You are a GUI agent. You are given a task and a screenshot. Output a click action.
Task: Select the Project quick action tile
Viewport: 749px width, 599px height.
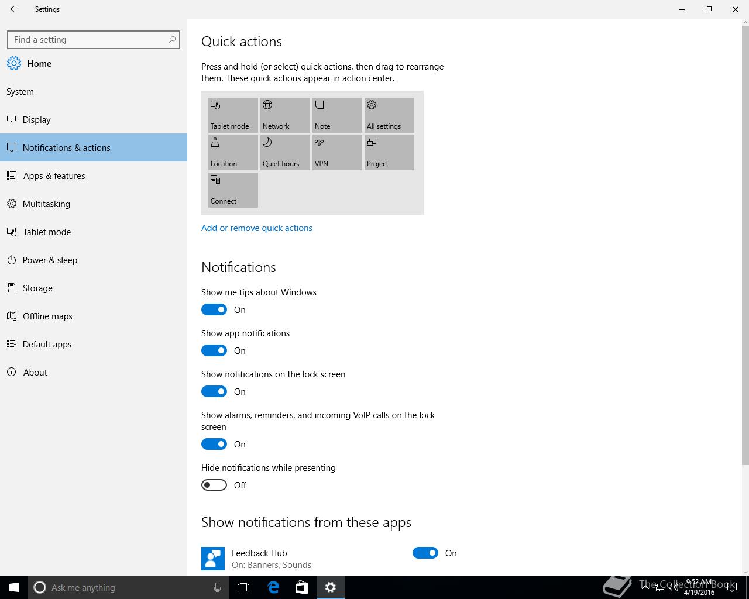pyautogui.click(x=389, y=153)
